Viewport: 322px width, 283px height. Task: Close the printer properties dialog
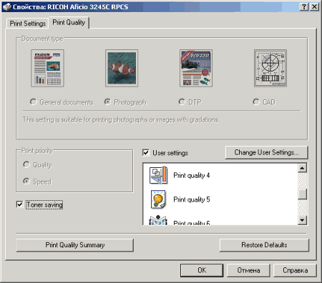click(x=315, y=6)
